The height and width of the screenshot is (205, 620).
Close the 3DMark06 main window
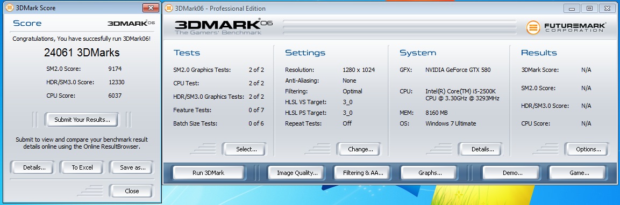(x=607, y=8)
